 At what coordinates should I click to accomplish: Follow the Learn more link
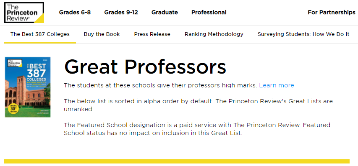(277, 85)
